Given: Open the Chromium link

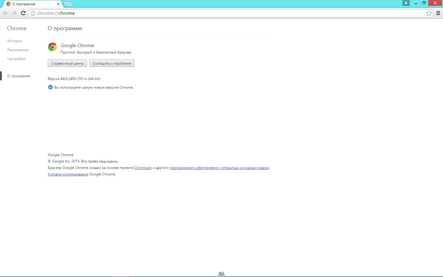Looking at the screenshot, I should [143, 168].
